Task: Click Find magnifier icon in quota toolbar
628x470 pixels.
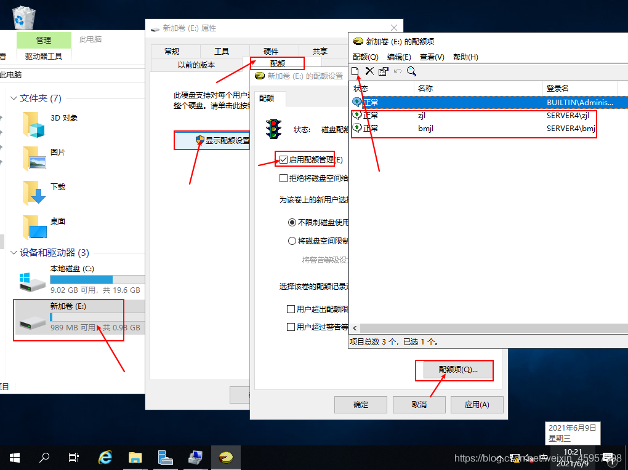Action: tap(411, 71)
